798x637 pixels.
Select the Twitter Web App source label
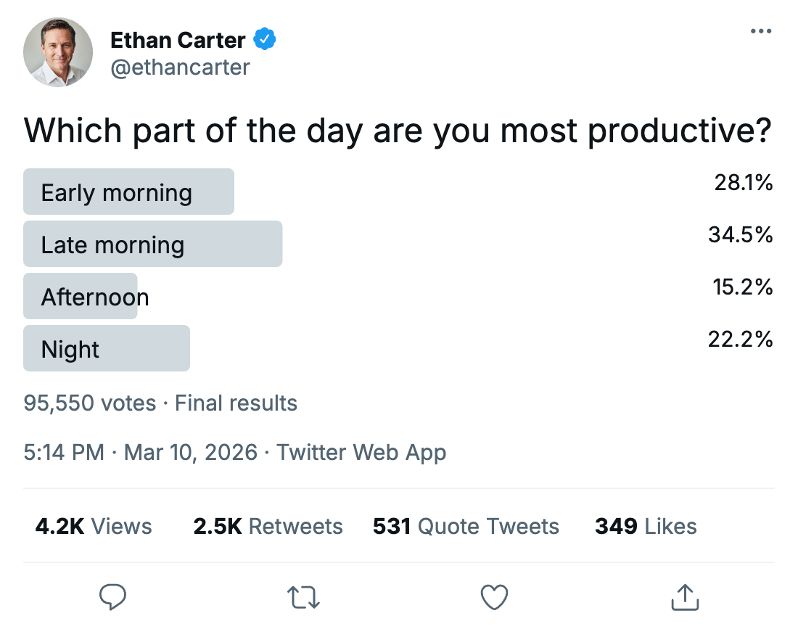coord(361,452)
